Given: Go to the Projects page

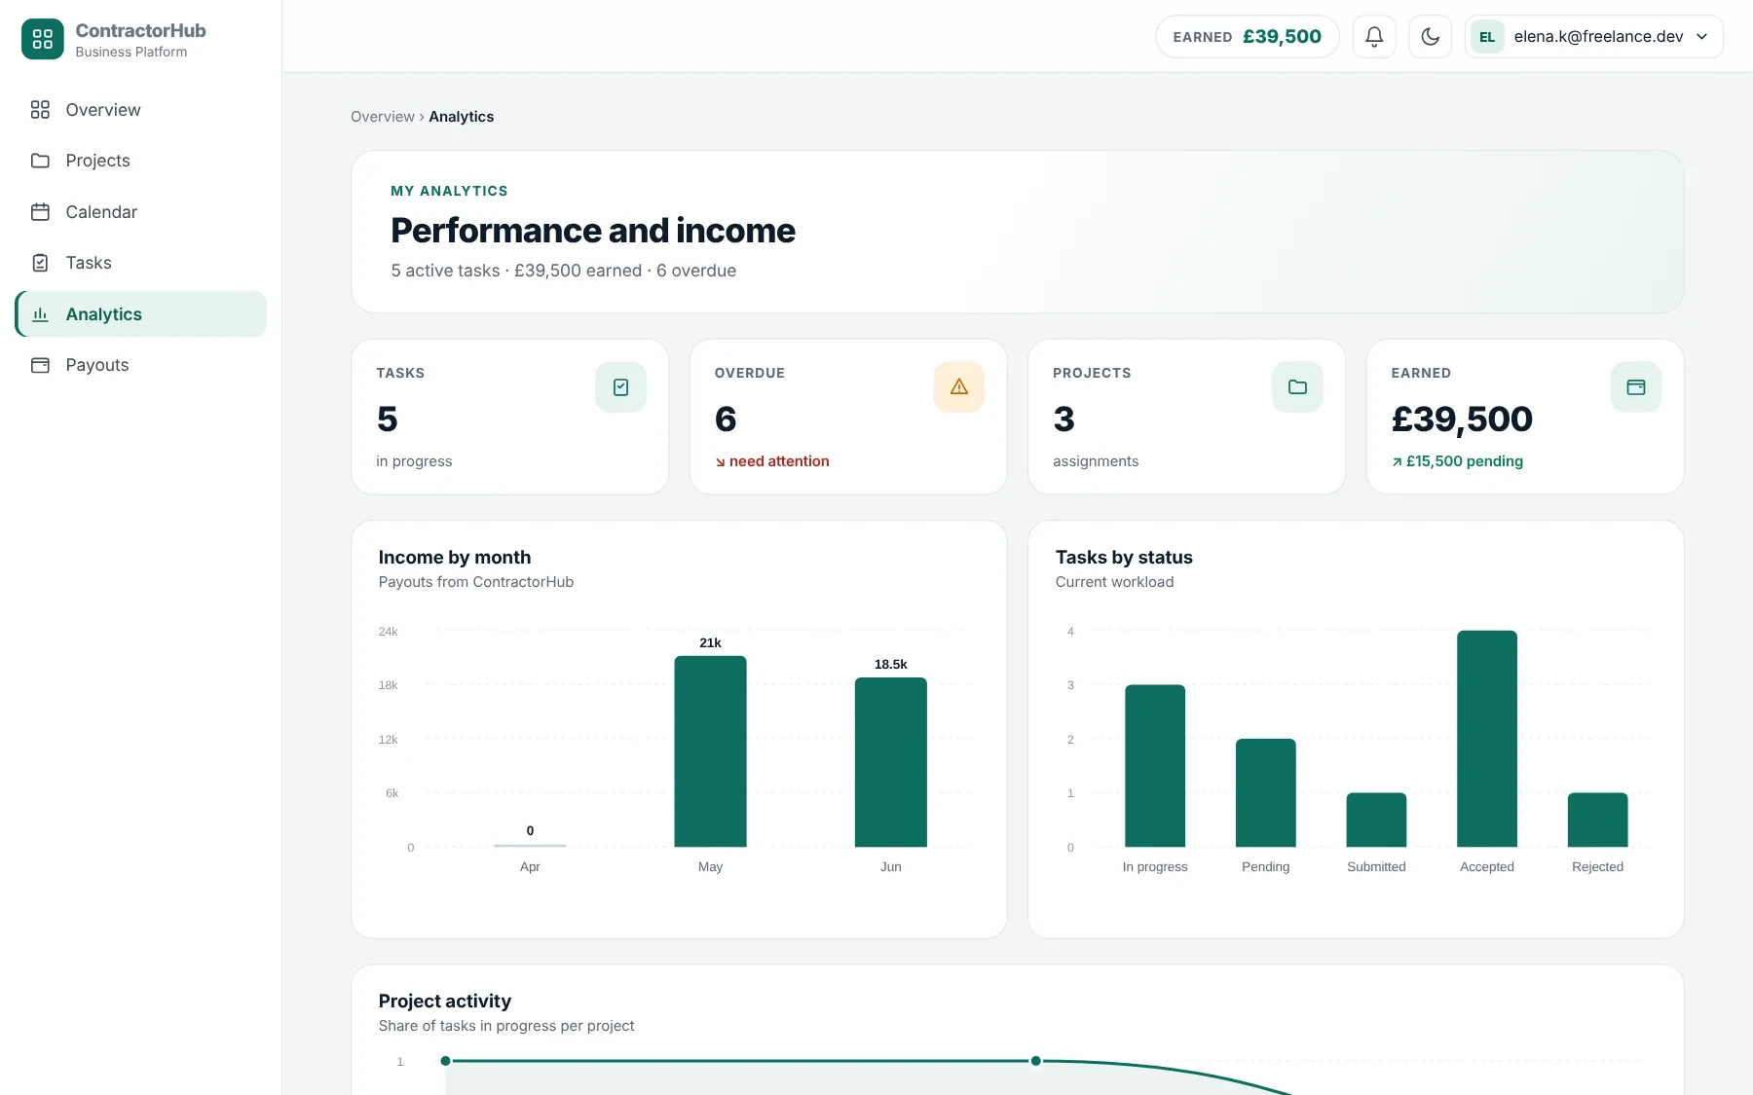Looking at the screenshot, I should (141, 161).
